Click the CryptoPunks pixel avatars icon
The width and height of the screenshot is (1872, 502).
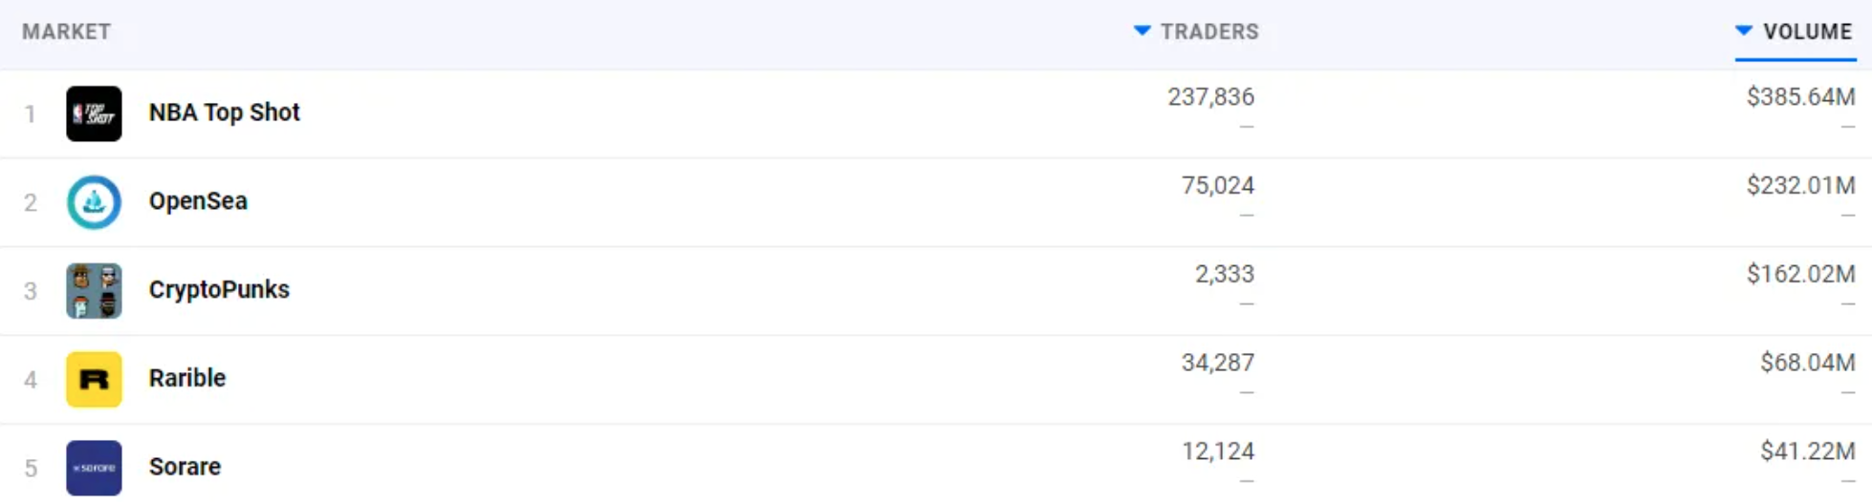click(94, 291)
